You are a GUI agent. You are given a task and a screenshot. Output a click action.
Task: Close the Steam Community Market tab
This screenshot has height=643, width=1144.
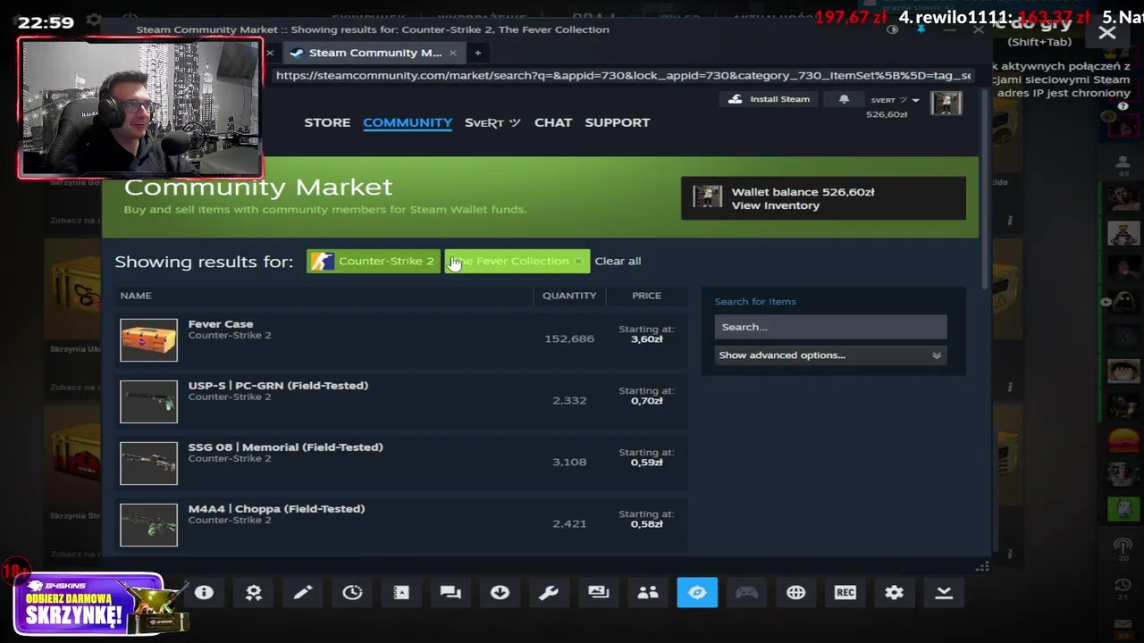tap(452, 53)
